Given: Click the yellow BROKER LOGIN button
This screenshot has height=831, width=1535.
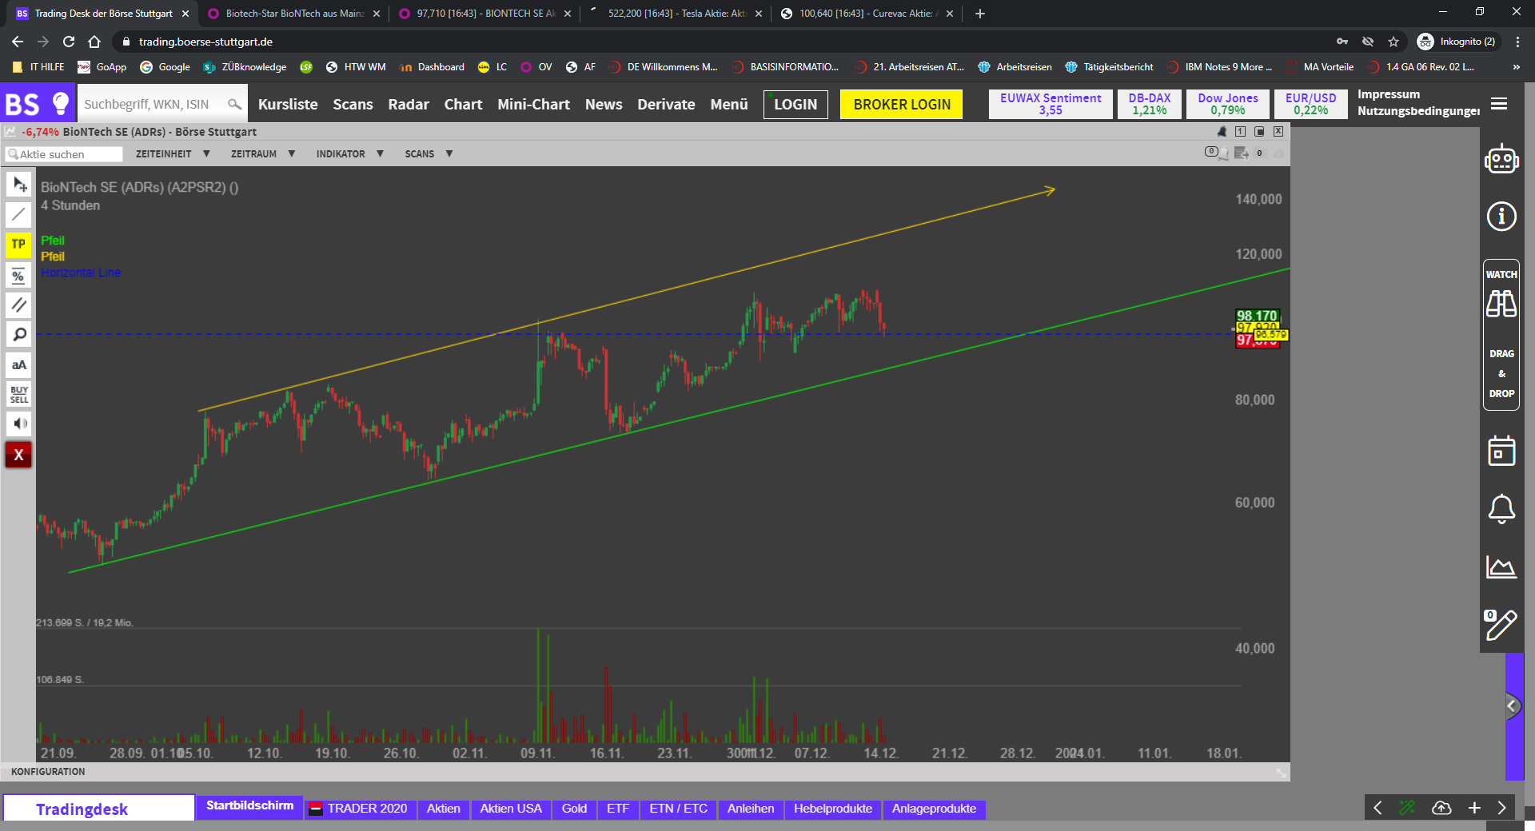Looking at the screenshot, I should click(x=902, y=104).
